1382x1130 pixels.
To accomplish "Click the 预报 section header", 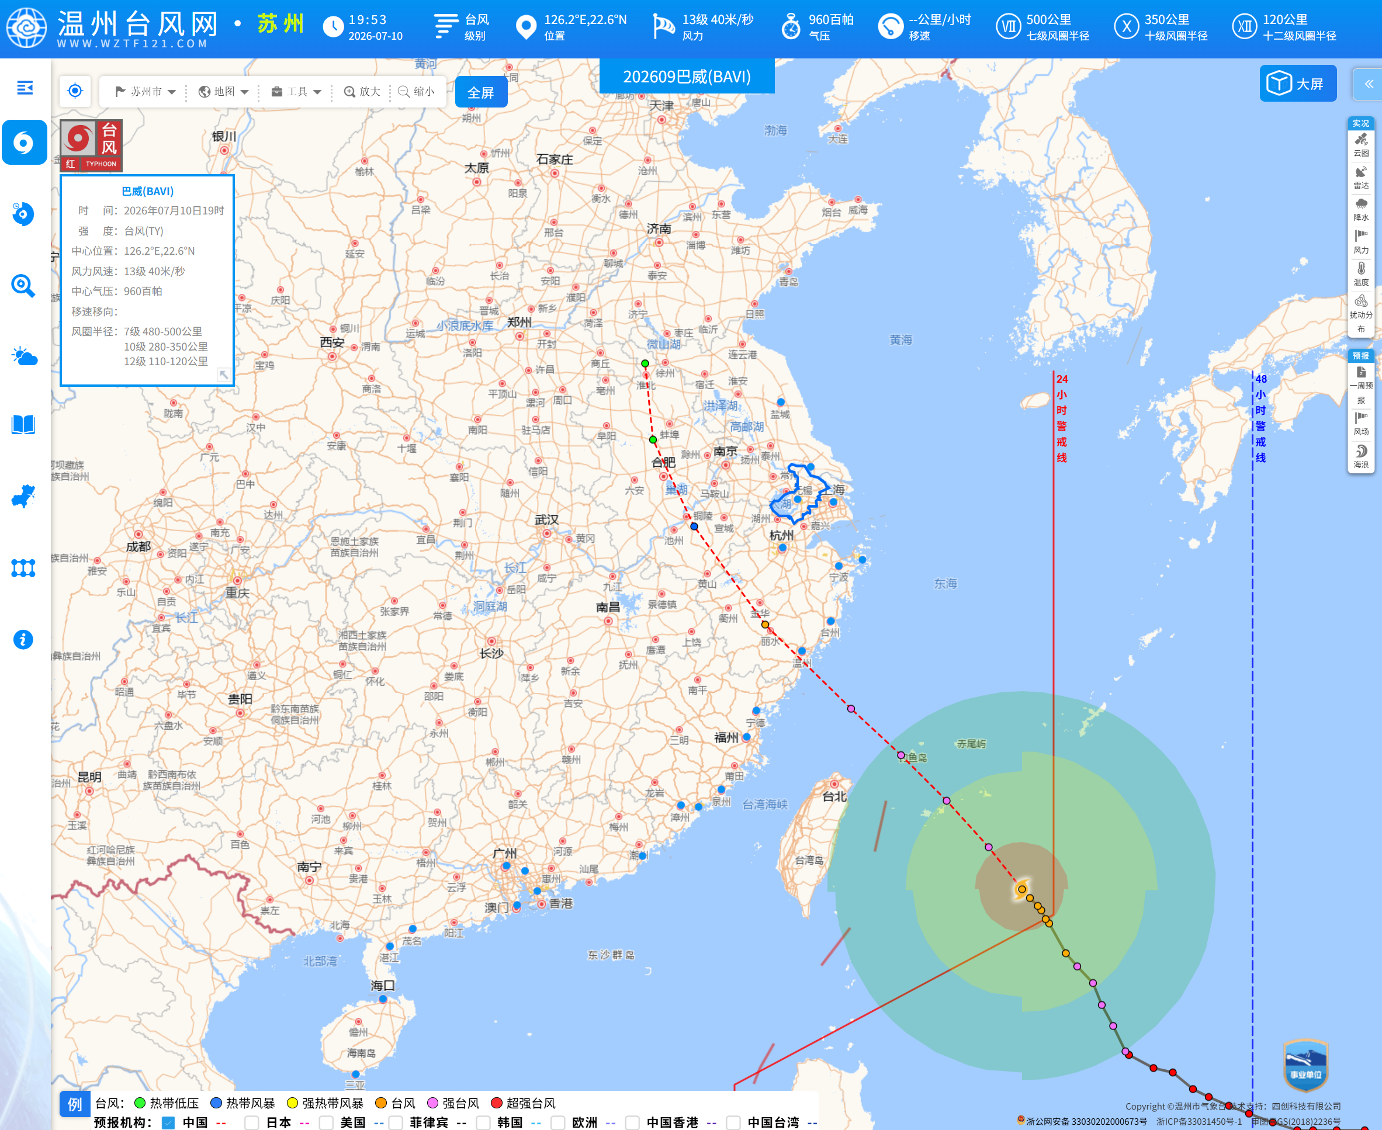I will point(1360,355).
